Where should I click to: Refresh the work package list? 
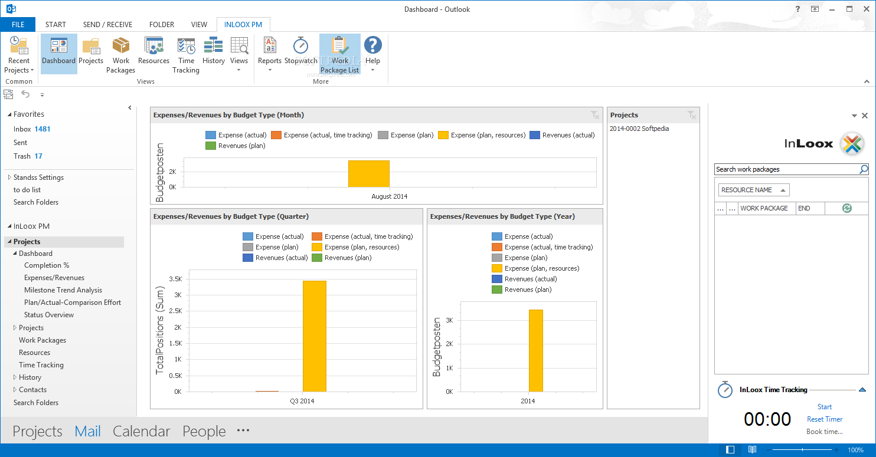pos(847,208)
